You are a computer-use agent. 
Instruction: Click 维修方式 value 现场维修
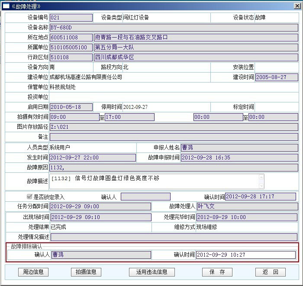tap(206, 227)
